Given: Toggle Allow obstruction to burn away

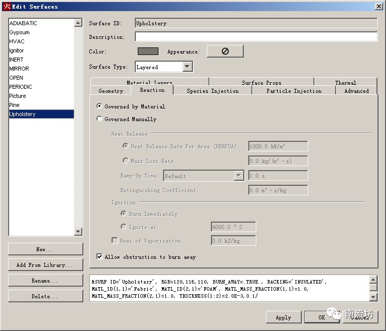Looking at the screenshot, I should 99,257.
